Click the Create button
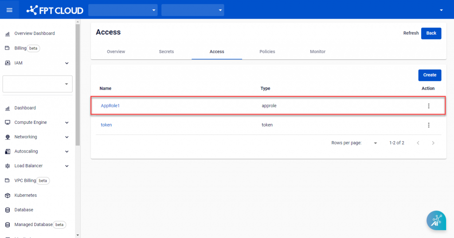The height and width of the screenshot is (238, 454). click(430, 75)
